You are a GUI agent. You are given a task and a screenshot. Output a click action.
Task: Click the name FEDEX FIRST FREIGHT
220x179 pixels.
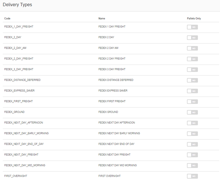pyautogui.click(x=112, y=101)
